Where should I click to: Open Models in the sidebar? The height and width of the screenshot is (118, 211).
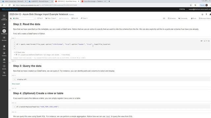click(x=4, y=67)
